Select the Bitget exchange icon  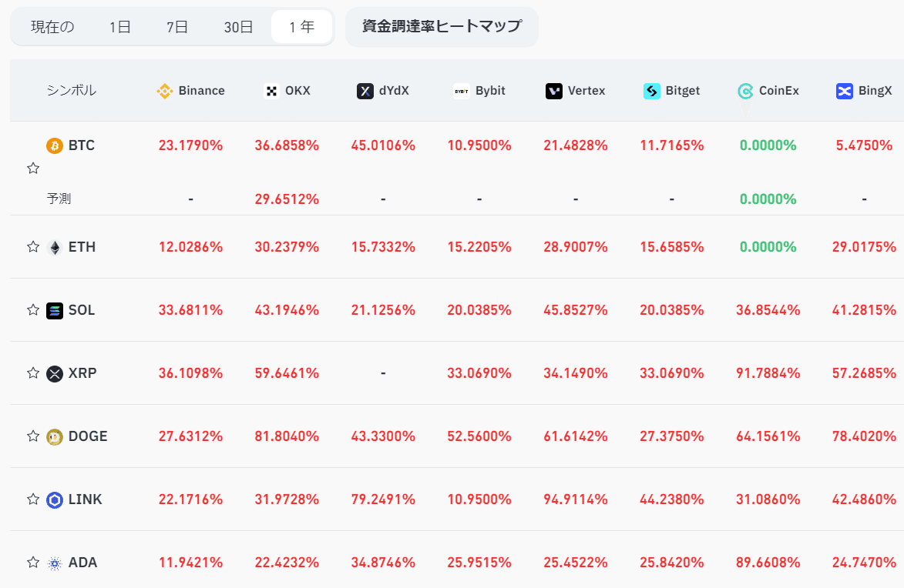pos(651,90)
